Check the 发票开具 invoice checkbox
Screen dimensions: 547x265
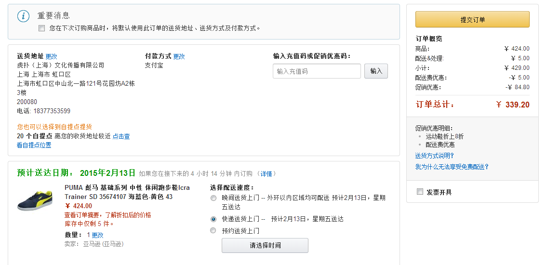420,192
